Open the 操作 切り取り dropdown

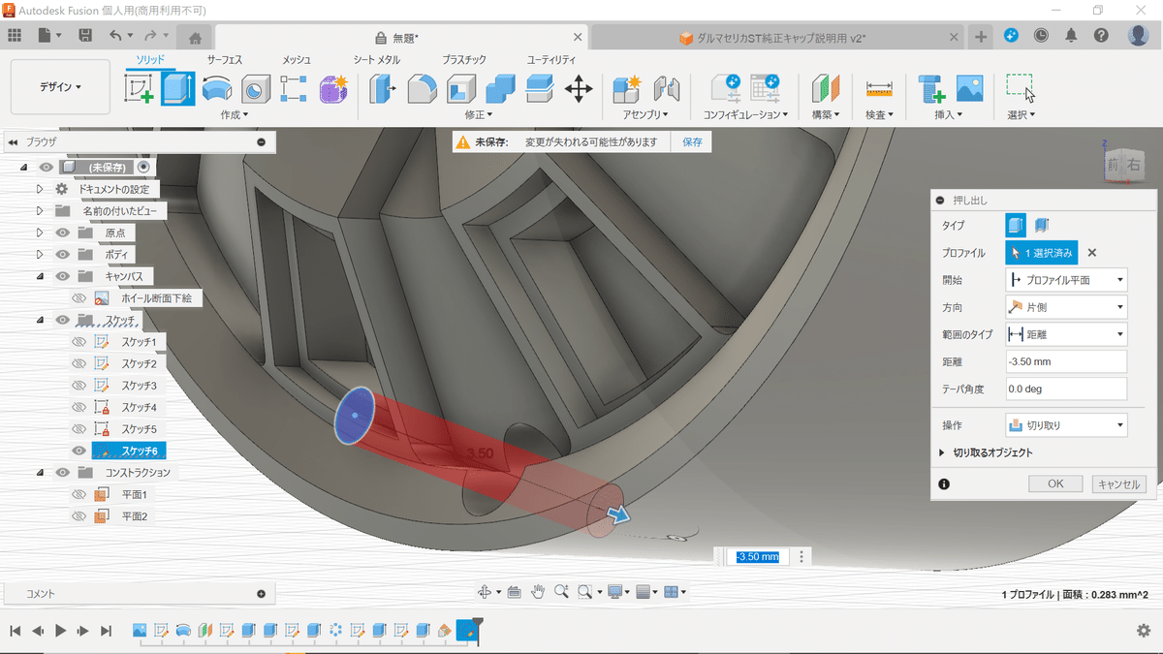1066,425
